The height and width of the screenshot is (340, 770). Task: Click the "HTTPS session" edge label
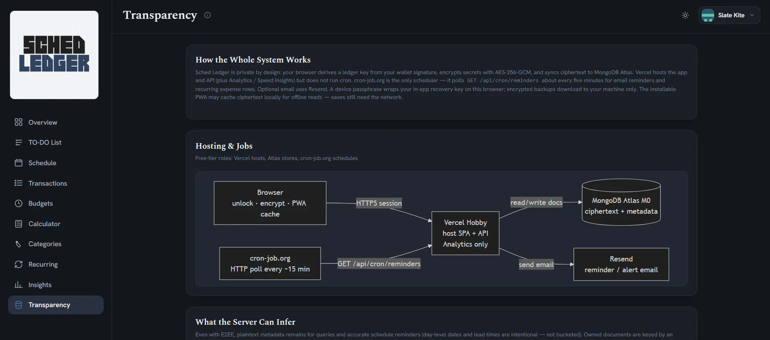[379, 203]
